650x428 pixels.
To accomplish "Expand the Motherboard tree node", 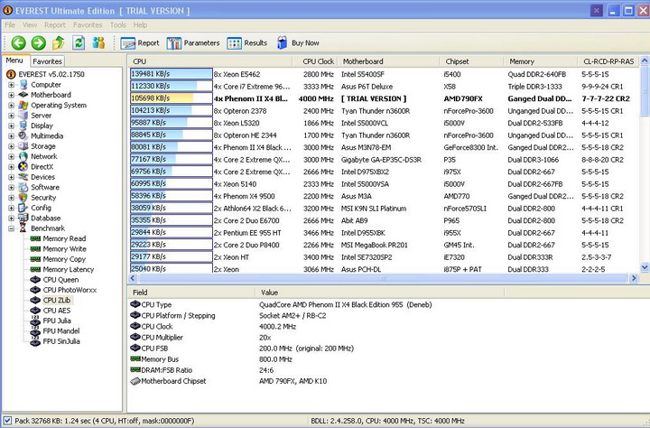I will [11, 95].
